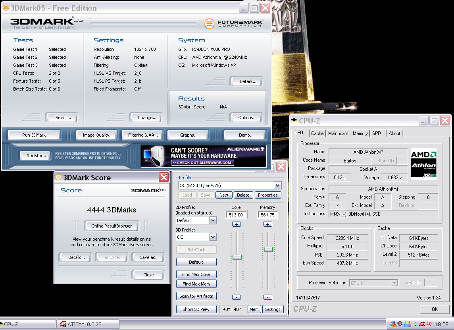Viewport: 454px width, 330px height.
Task: Open Image Quality options
Action: [97, 135]
